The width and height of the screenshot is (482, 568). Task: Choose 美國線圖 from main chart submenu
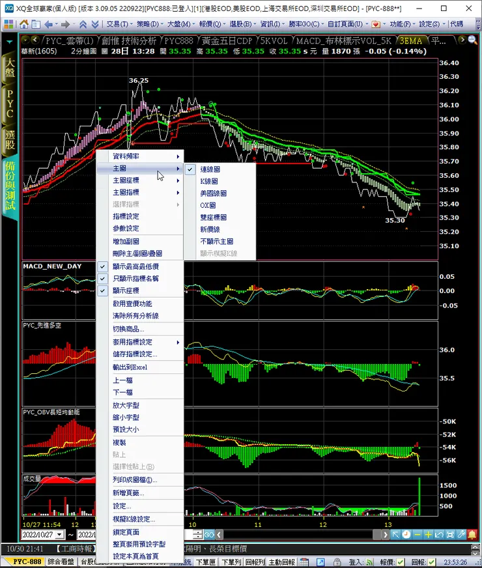click(x=220, y=193)
